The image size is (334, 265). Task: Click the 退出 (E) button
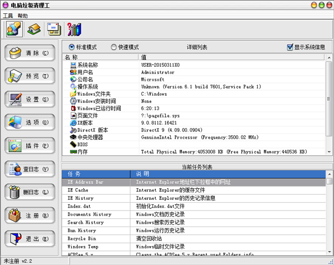point(30,239)
